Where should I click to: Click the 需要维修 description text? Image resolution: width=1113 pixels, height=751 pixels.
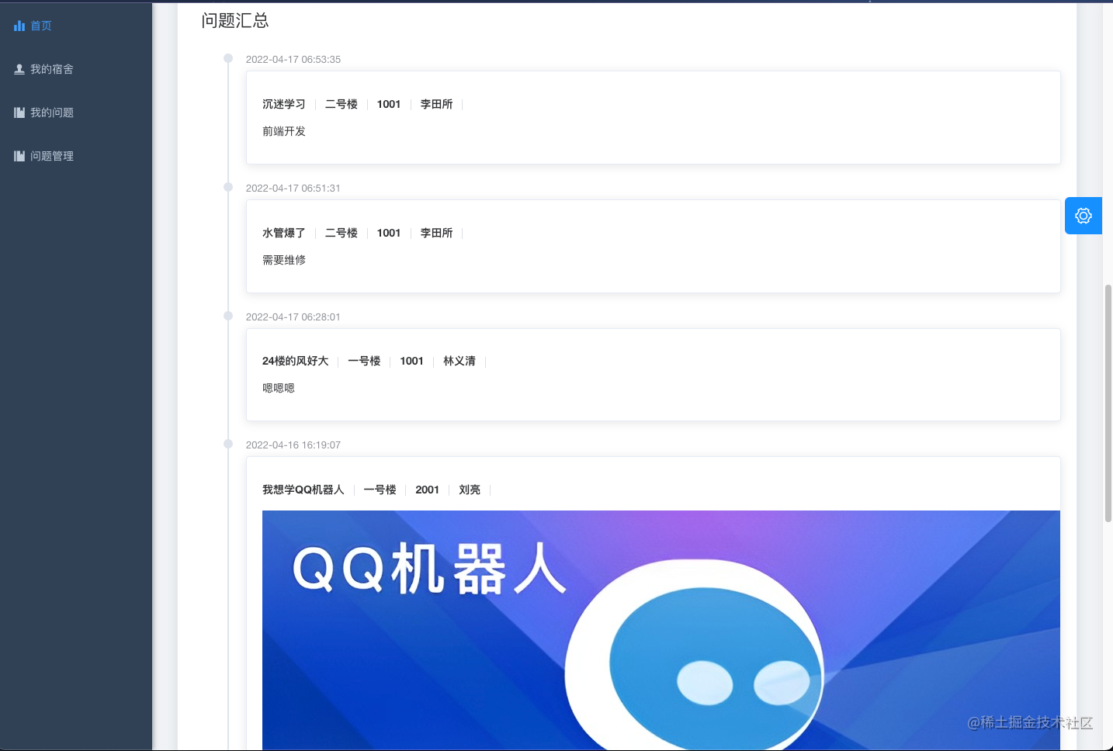click(x=284, y=260)
